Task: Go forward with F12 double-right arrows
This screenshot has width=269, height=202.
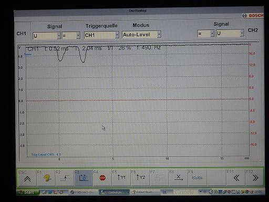Action: (254, 177)
